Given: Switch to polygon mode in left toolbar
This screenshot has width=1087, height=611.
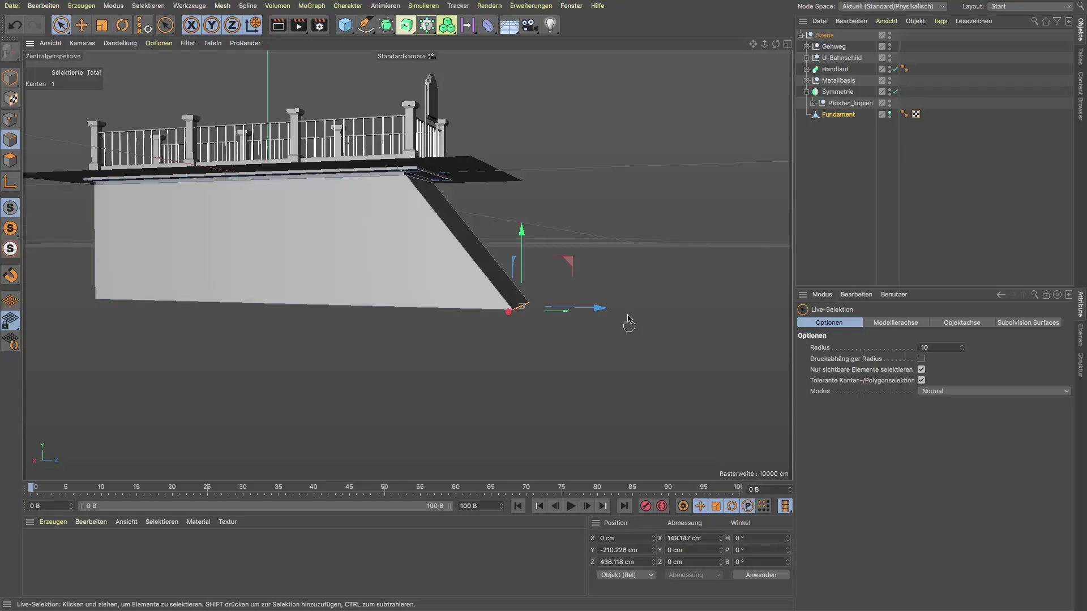Looking at the screenshot, I should coord(10,160).
